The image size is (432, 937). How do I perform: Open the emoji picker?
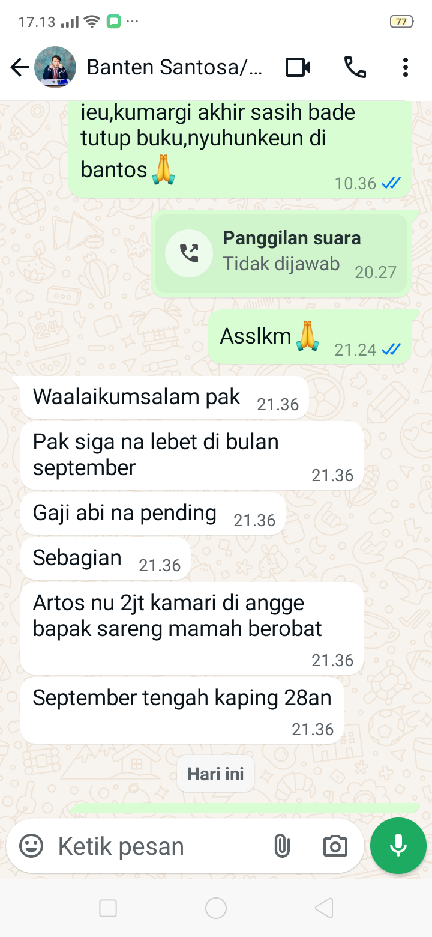31,846
